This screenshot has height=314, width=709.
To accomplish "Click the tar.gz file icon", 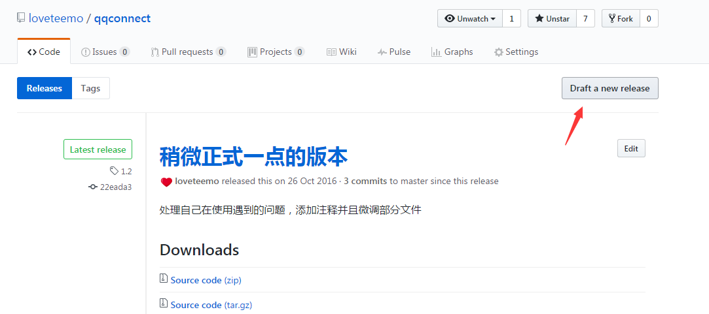I will pos(164,304).
